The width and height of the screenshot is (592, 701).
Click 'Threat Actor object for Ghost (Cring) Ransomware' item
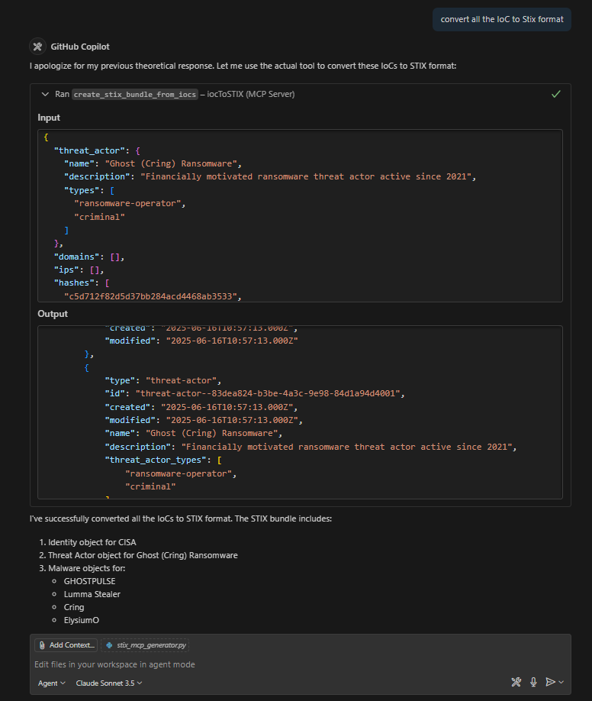pos(143,555)
